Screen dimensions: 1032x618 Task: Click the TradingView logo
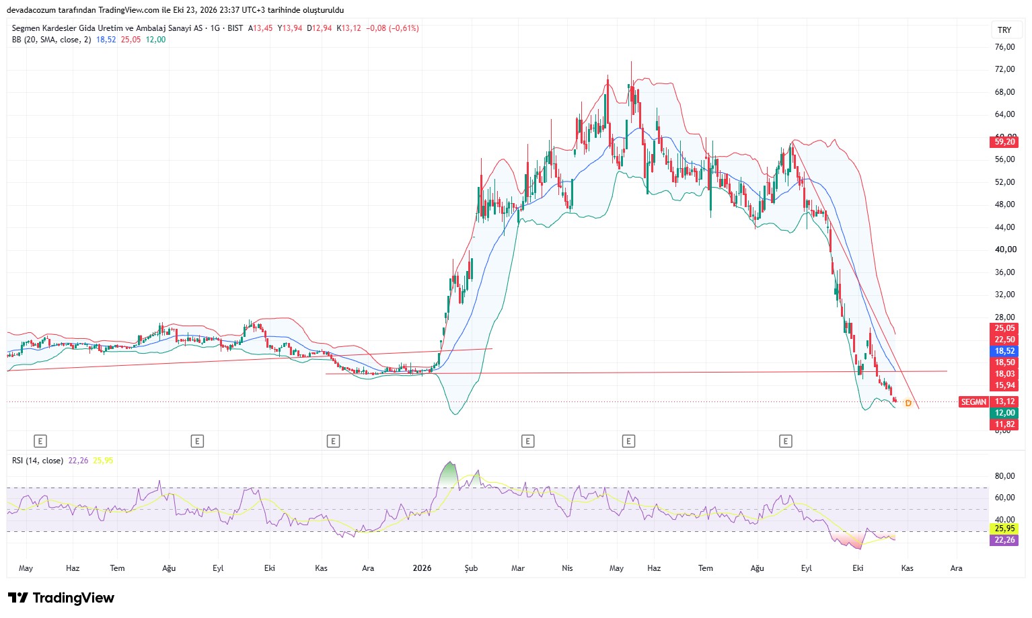tap(61, 598)
